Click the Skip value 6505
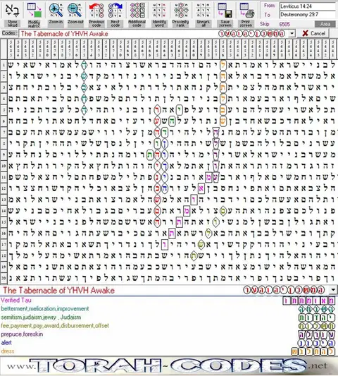 (x=284, y=24)
